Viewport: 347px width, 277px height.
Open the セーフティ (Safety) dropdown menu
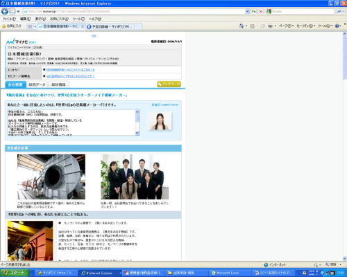pyautogui.click(x=305, y=26)
